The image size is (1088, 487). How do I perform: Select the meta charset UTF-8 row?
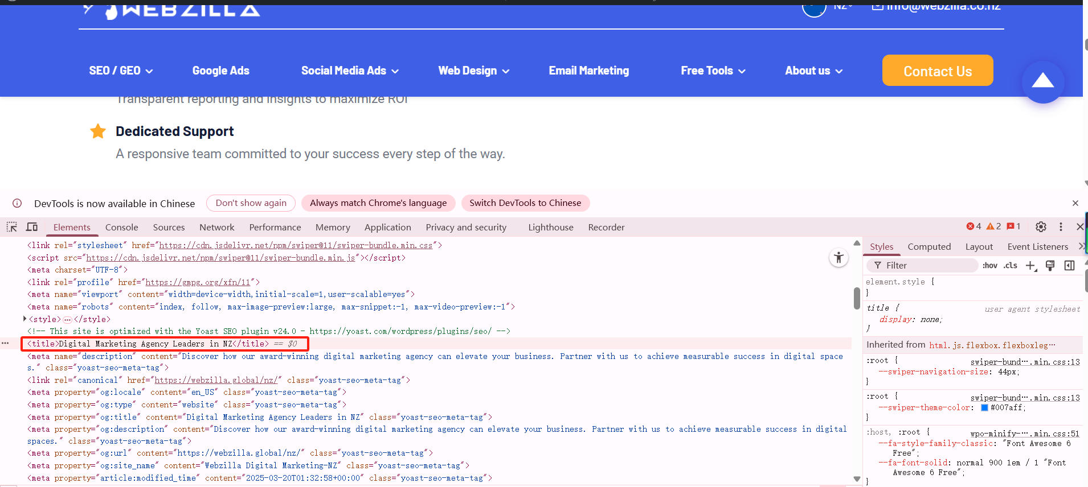pos(77,270)
